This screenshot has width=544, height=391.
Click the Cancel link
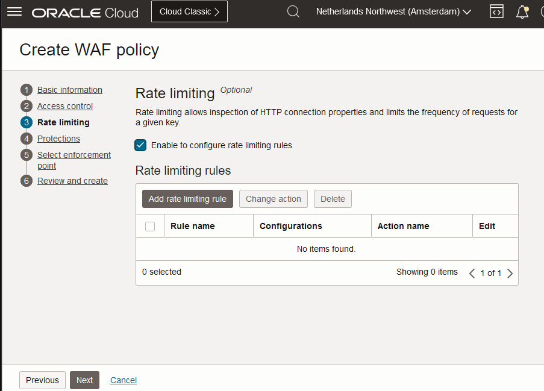[x=123, y=380]
